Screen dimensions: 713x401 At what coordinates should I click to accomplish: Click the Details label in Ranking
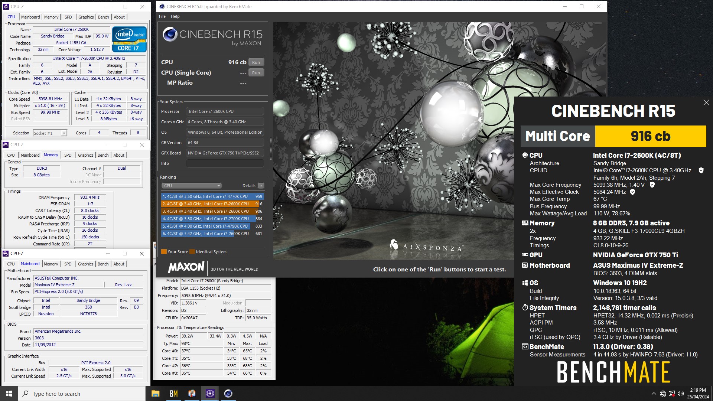(x=249, y=186)
